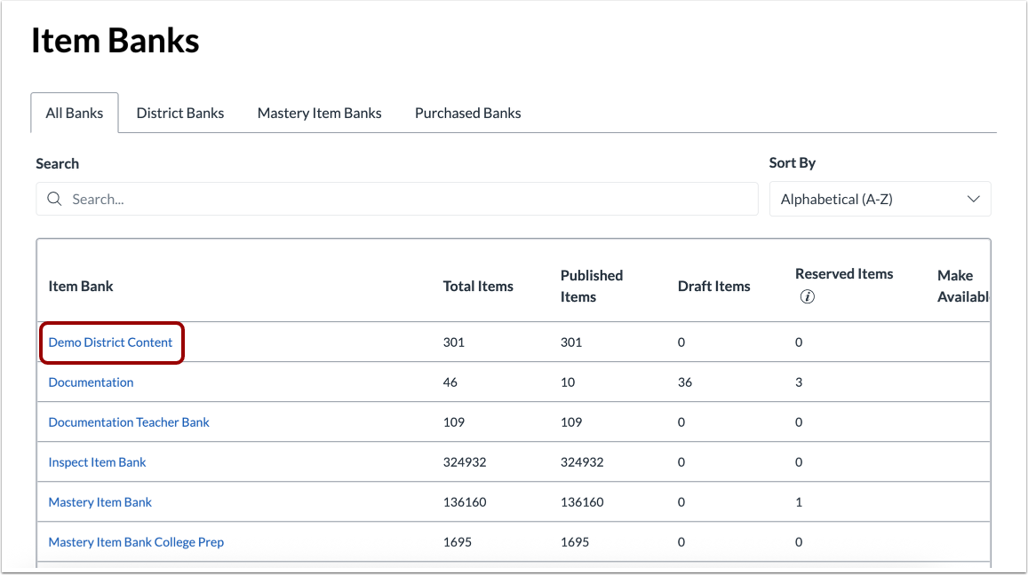Click inside the Search input field
This screenshot has height=575, width=1028.
pyautogui.click(x=355, y=199)
